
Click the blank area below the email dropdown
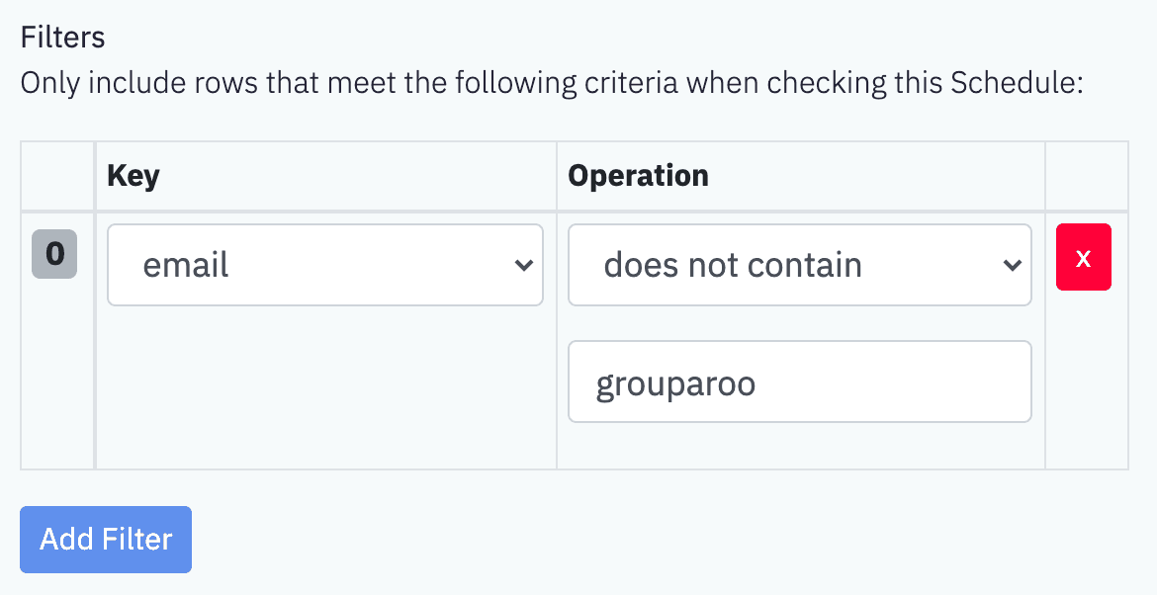pos(325,387)
